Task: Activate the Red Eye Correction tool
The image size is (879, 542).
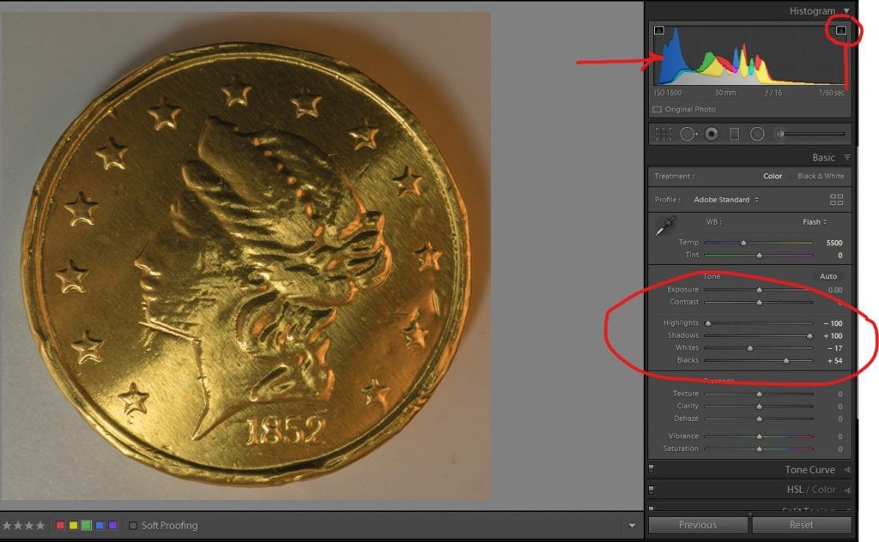Action: [x=711, y=134]
